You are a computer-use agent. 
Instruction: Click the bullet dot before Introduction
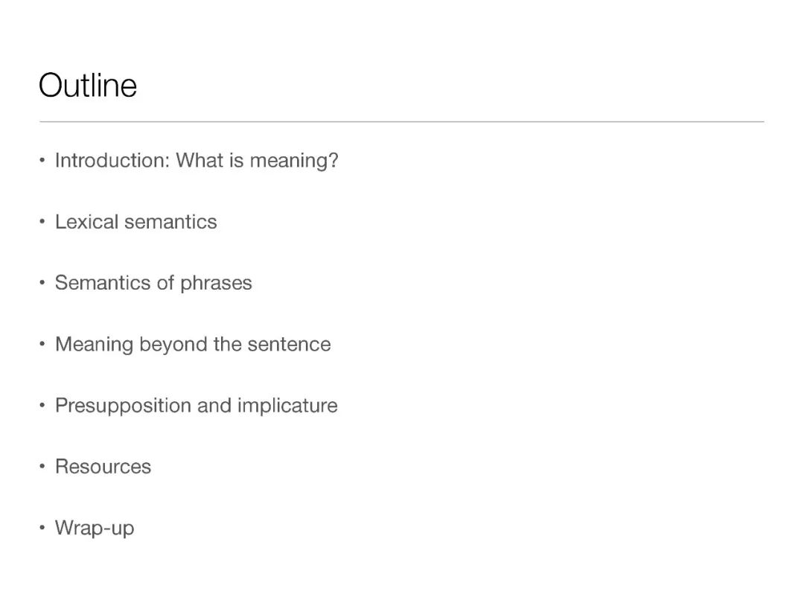(x=42, y=161)
